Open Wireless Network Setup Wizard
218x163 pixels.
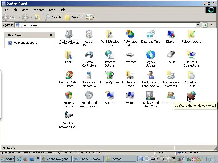(x=69, y=120)
